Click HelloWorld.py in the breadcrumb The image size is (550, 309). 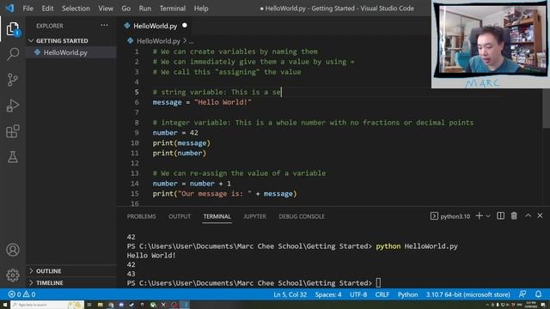[158, 40]
